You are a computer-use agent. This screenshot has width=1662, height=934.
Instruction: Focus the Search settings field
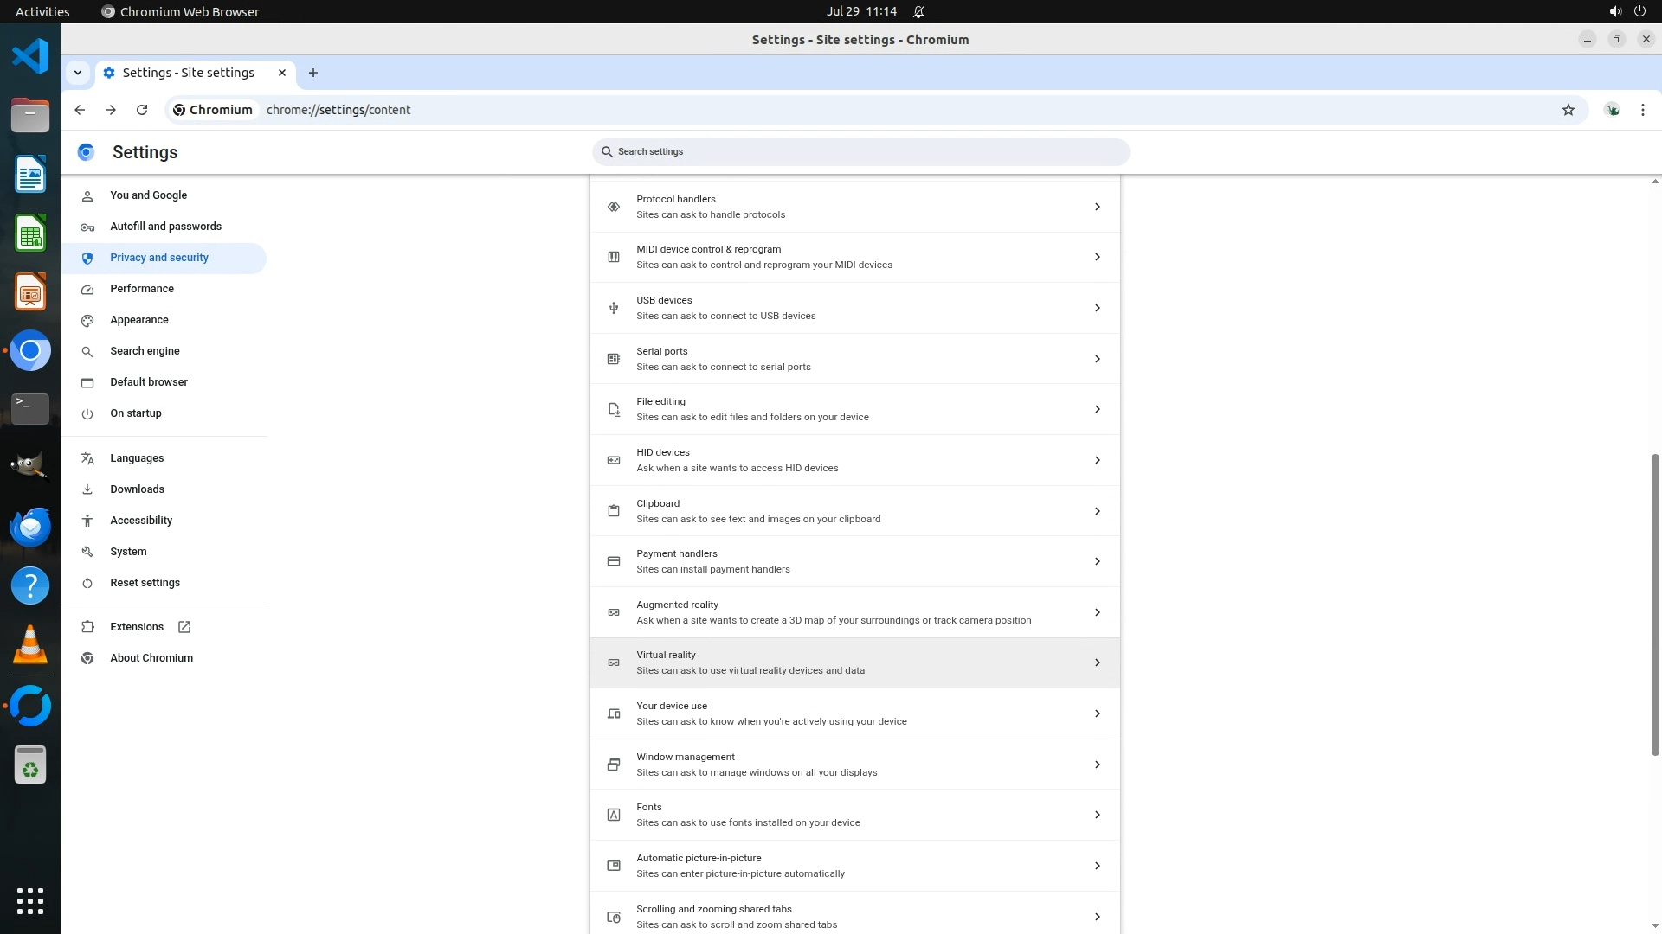point(861,151)
